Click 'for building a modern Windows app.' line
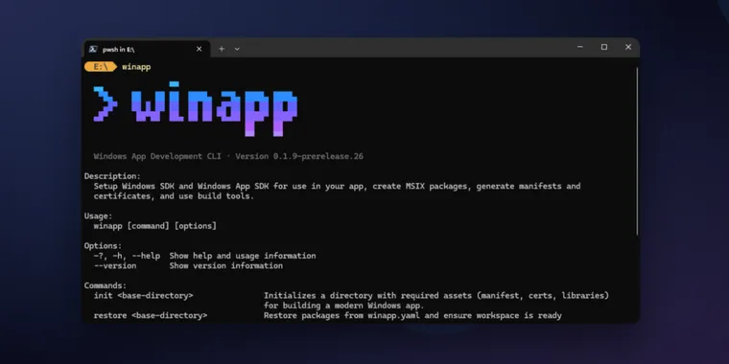The image size is (729, 364). (344, 306)
